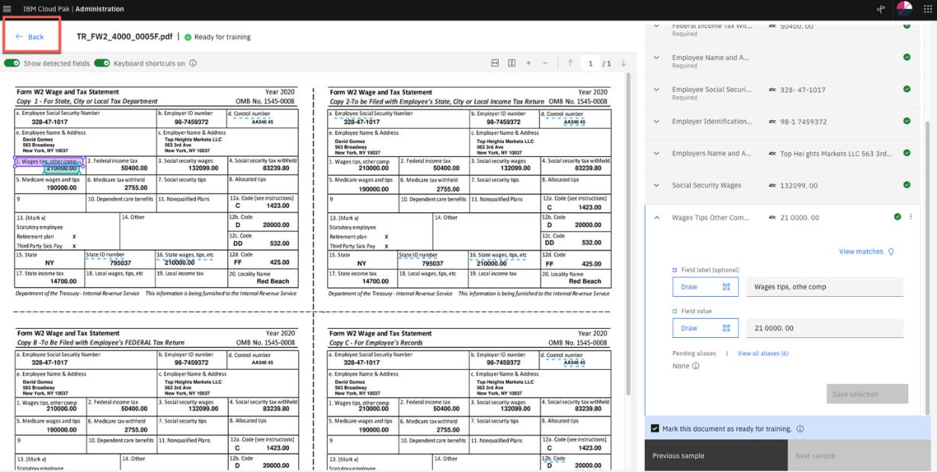The width and height of the screenshot is (937, 472).
Task: Open keyboard shortcuts info icon
Action: 193,63
